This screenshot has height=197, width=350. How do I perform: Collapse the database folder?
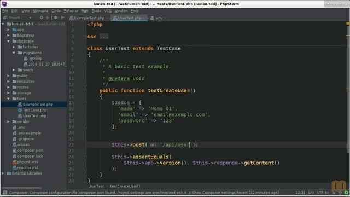coord(9,41)
